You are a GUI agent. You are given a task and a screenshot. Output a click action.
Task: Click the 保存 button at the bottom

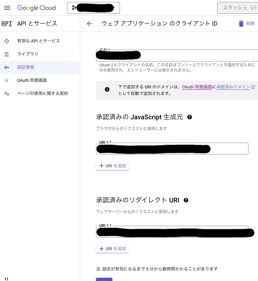[104, 280]
